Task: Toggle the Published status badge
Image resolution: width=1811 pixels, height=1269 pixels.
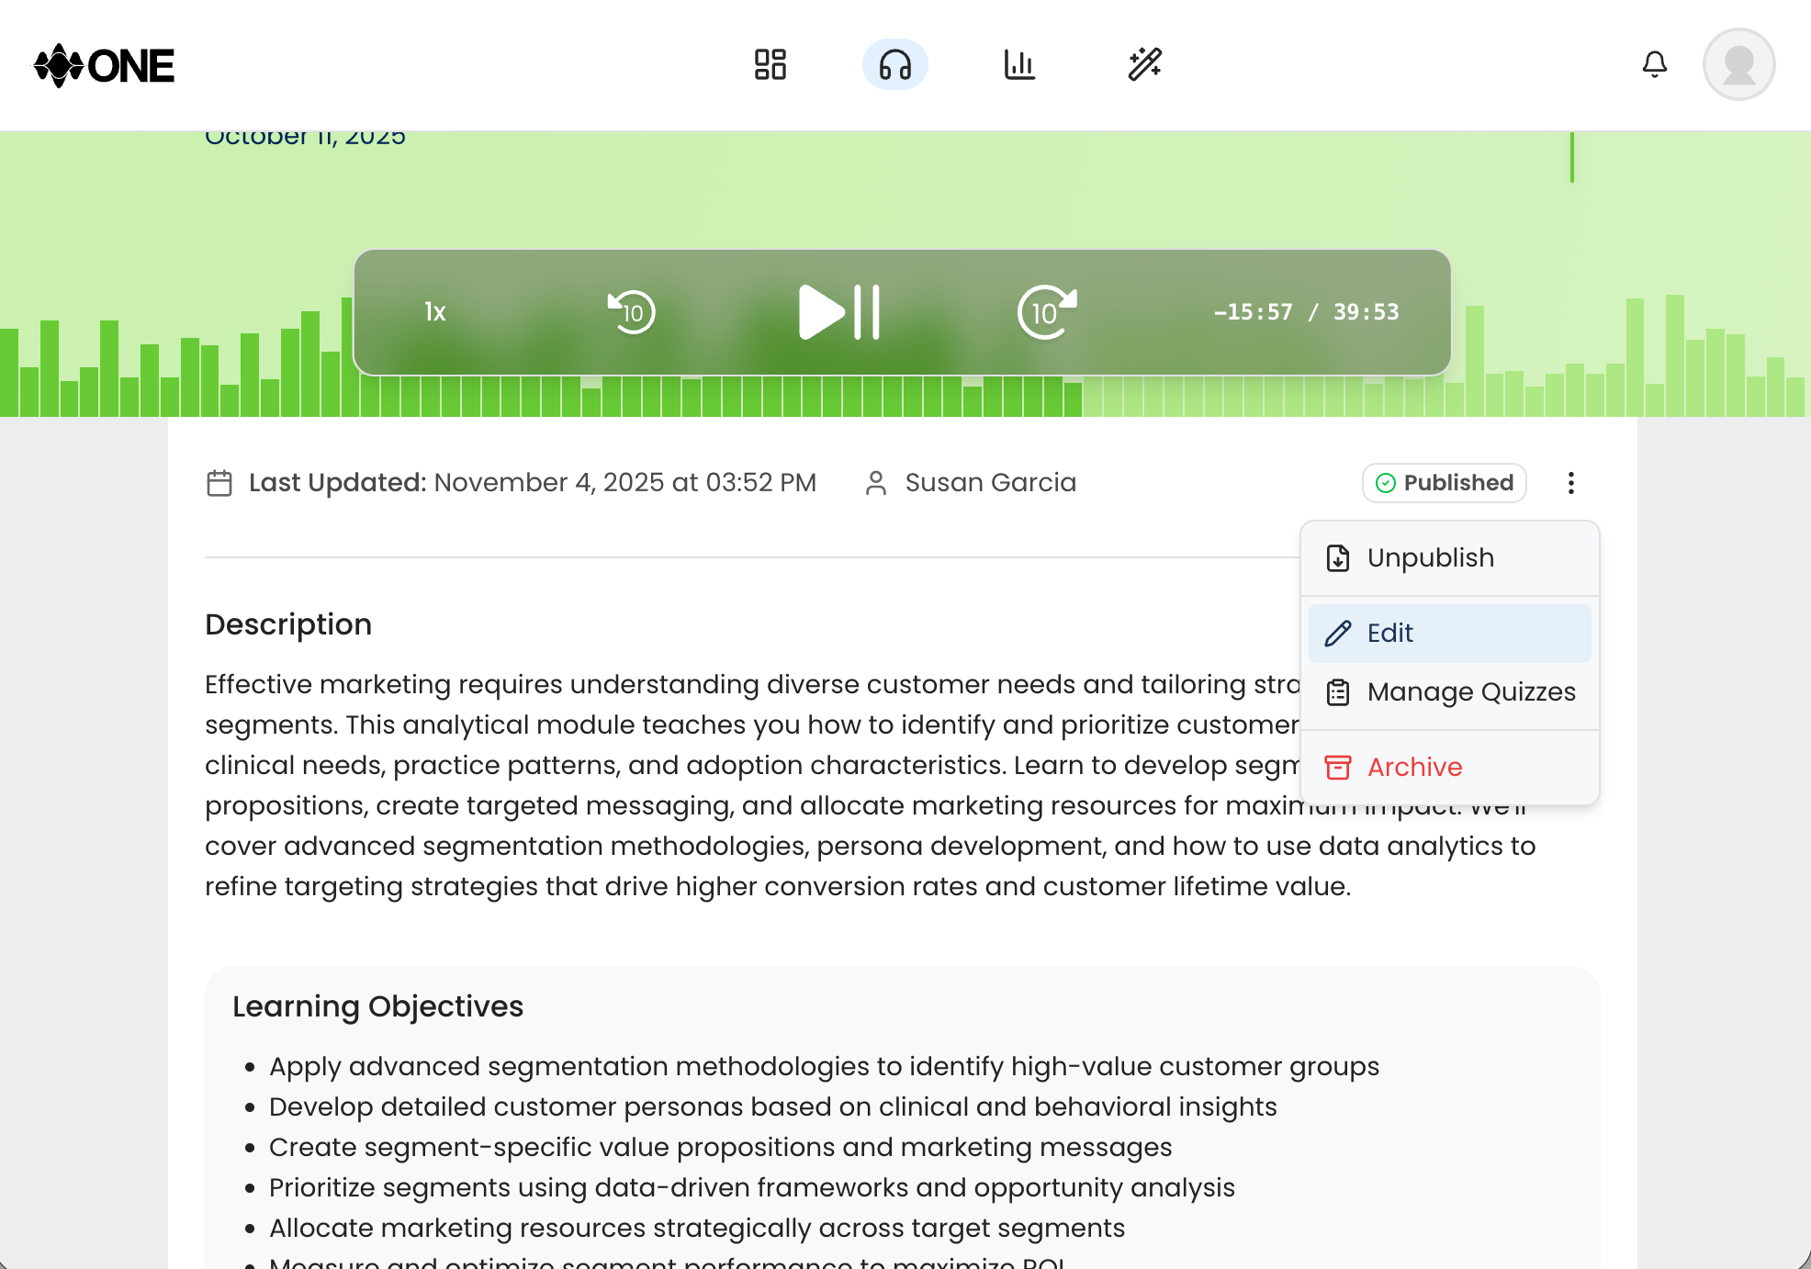Action: tap(1443, 482)
